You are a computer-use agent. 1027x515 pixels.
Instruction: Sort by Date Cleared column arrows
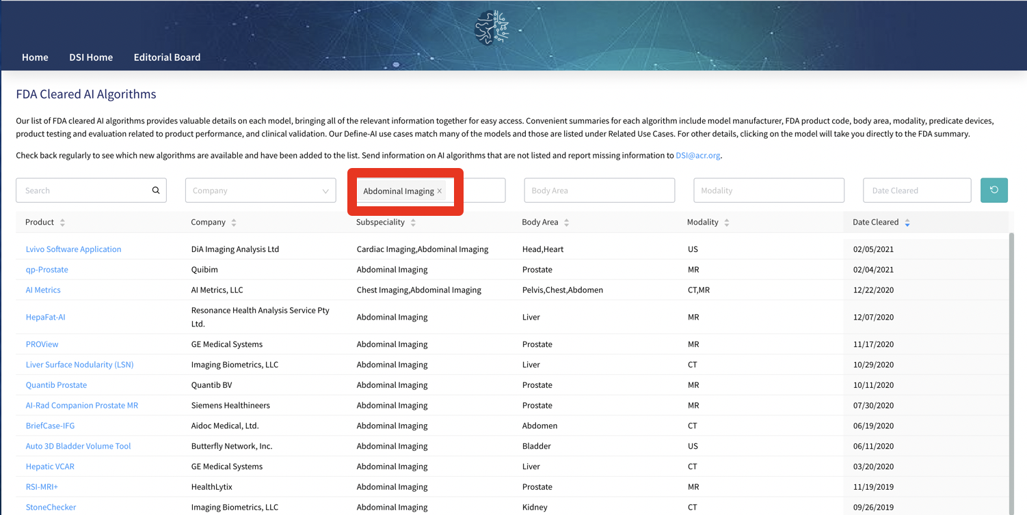tap(907, 223)
